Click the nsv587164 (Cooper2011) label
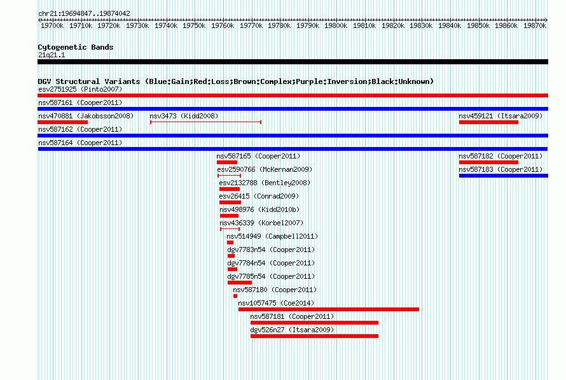Screen dimensions: 566x380 [80, 143]
